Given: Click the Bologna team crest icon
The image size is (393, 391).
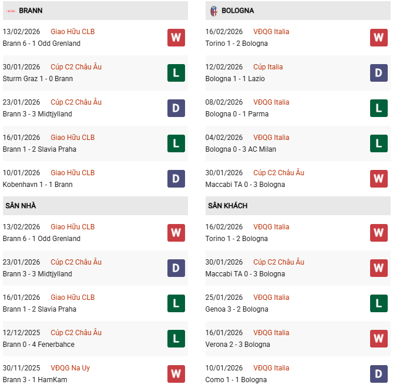Looking at the screenshot, I should click(x=213, y=11).
